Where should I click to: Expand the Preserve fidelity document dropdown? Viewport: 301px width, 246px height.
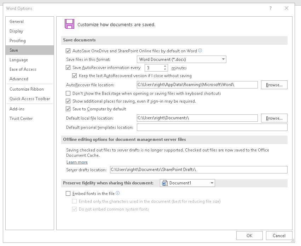(212, 183)
